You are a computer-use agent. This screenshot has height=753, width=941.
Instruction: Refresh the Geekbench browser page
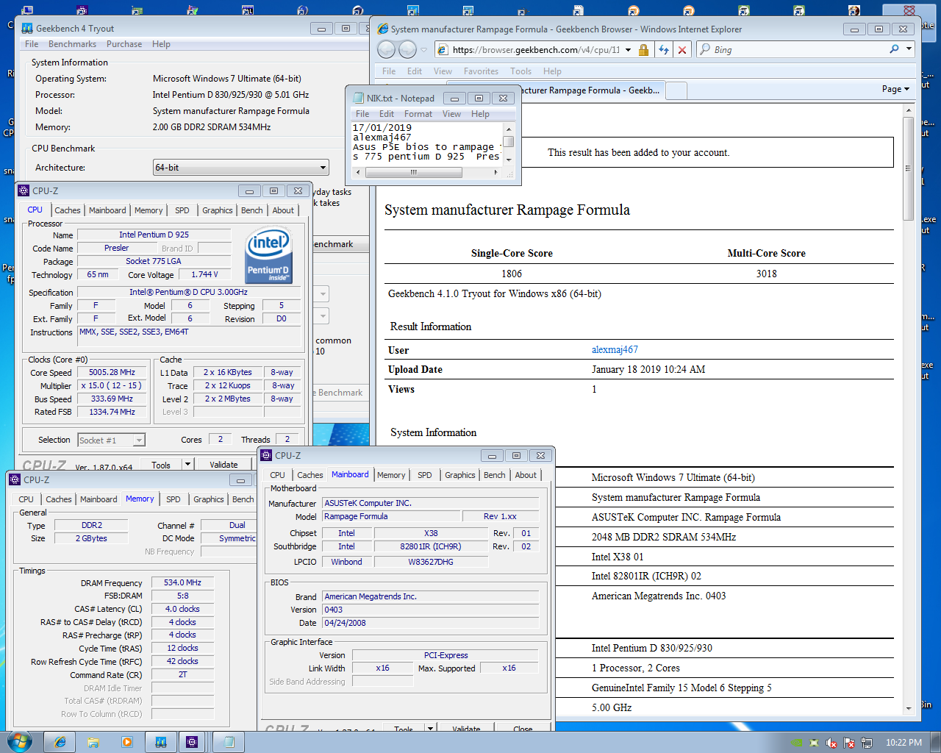[664, 49]
